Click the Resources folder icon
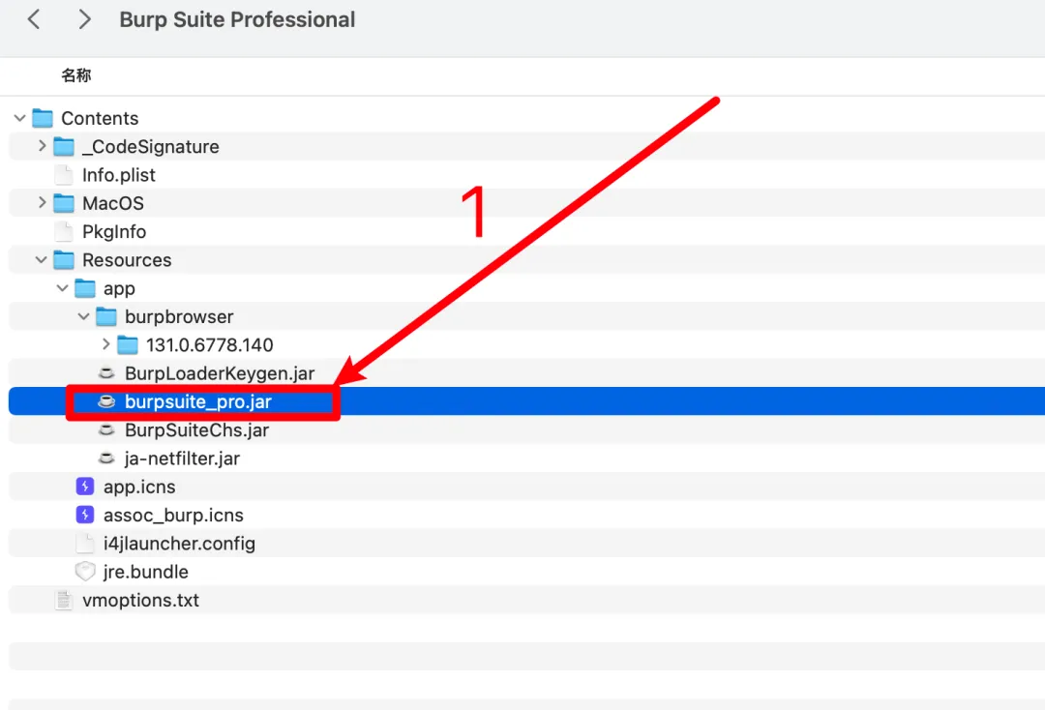1045x710 pixels. 64,260
